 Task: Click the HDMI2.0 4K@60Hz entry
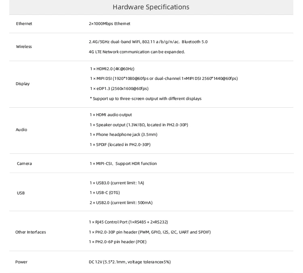coord(112,69)
